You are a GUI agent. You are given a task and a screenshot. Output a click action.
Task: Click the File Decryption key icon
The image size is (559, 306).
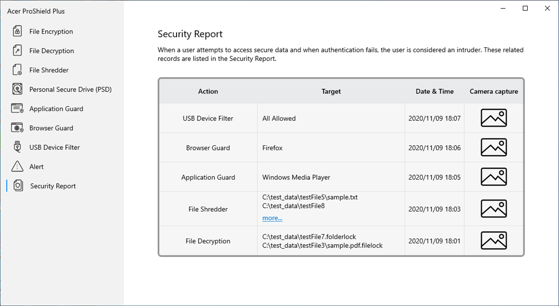pos(17,50)
